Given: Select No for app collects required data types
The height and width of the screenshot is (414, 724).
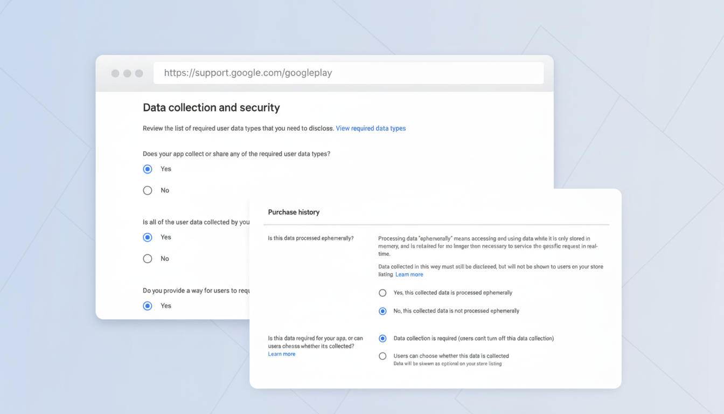Looking at the screenshot, I should [148, 190].
